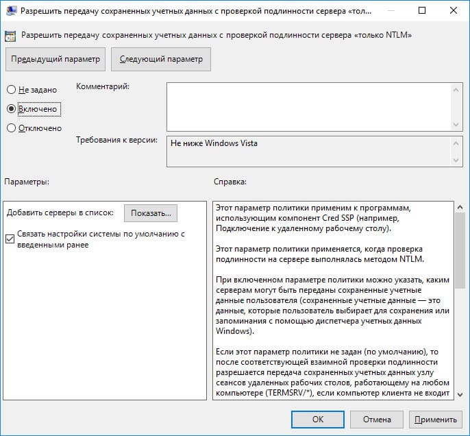The image size is (470, 436).
Task: Toggle the 'Связать настройки системы по умолчанию' checkbox
Action: coord(10,239)
